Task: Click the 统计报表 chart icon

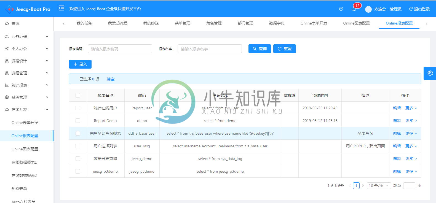Action: click(x=7, y=85)
